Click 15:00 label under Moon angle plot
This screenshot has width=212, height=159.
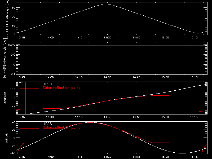pyautogui.click(x=165, y=77)
